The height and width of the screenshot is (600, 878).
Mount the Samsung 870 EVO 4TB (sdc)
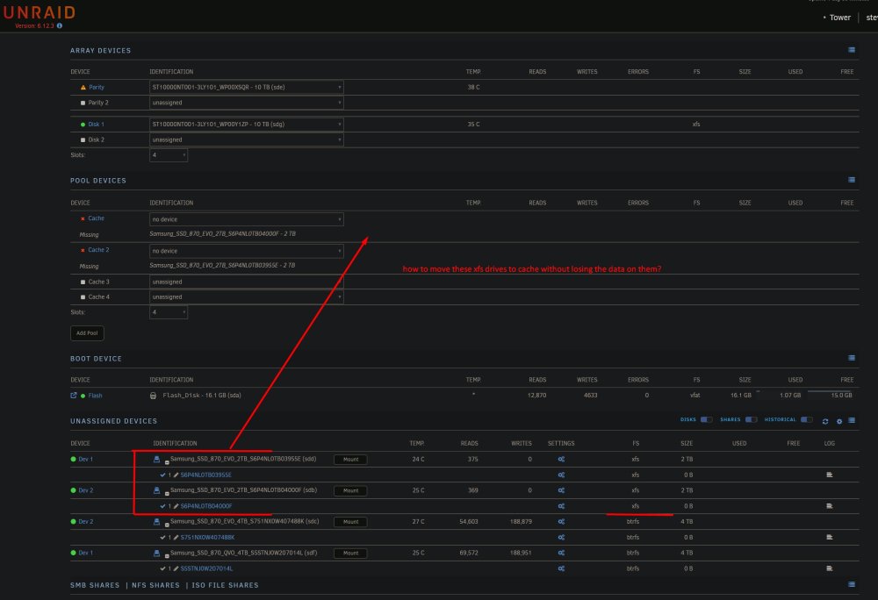[350, 522]
